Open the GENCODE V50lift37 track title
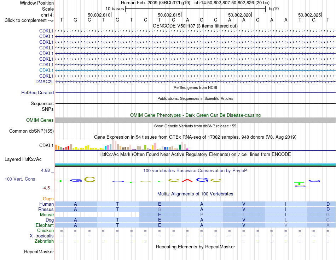 pos(195,26)
